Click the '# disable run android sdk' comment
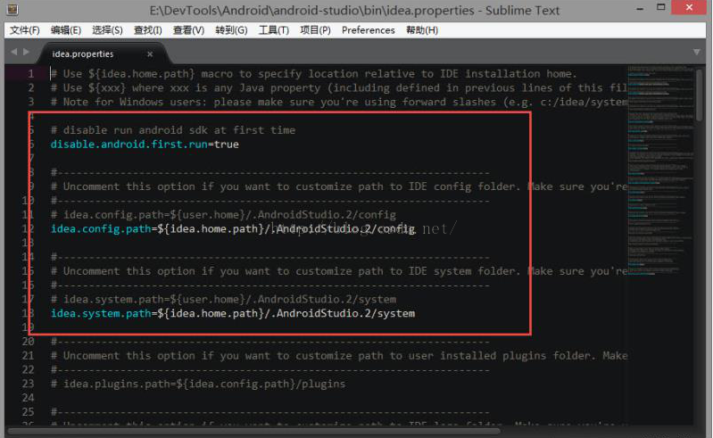Image resolution: width=713 pixels, height=438 pixels. [173, 130]
